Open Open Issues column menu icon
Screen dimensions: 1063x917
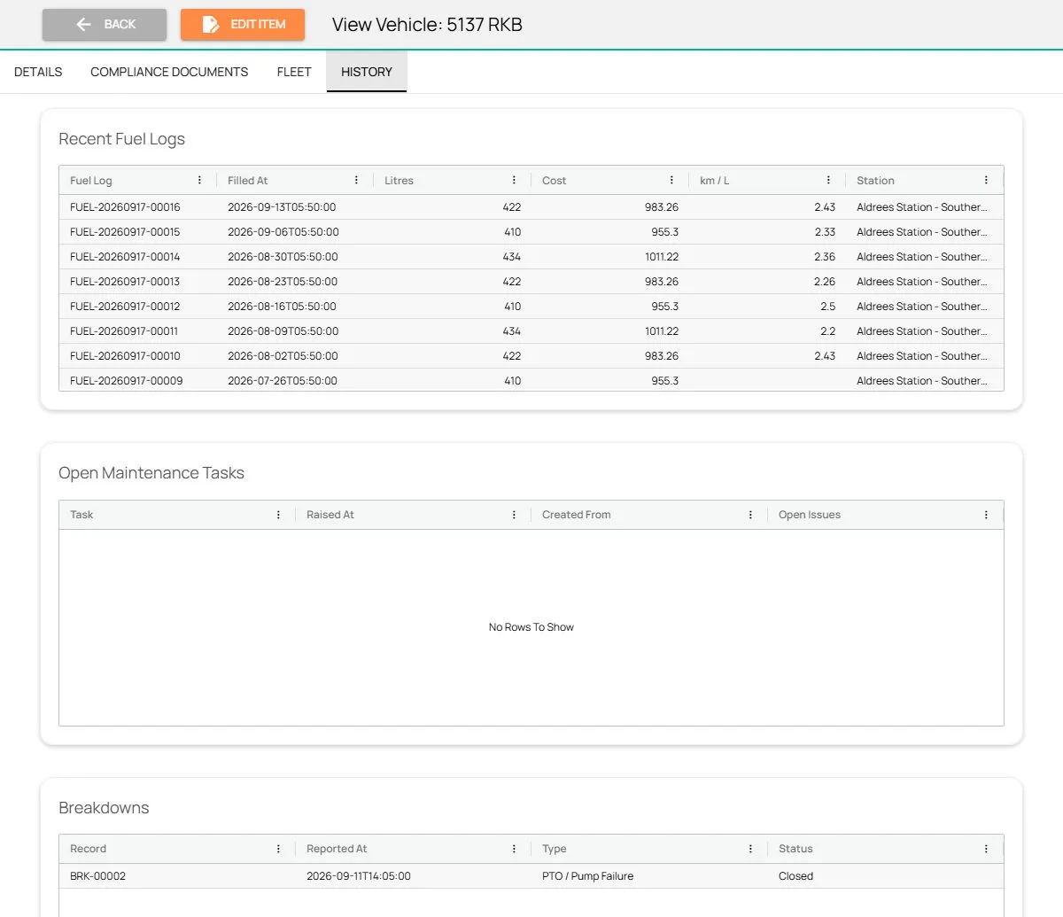[986, 515]
